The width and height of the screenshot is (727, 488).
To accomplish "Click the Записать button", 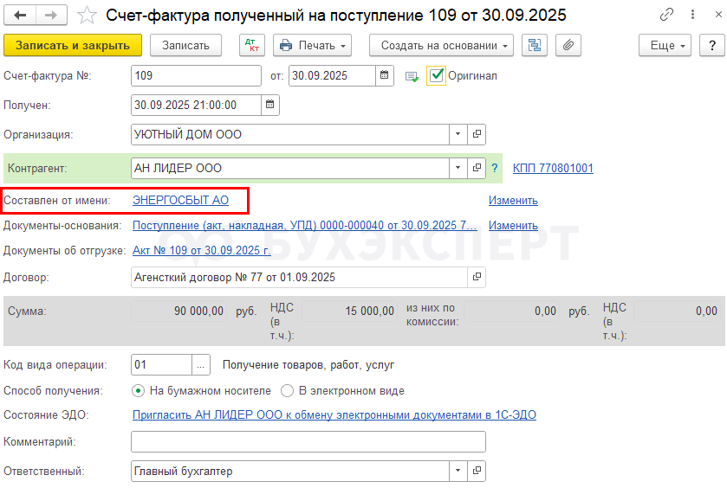I will tap(185, 45).
